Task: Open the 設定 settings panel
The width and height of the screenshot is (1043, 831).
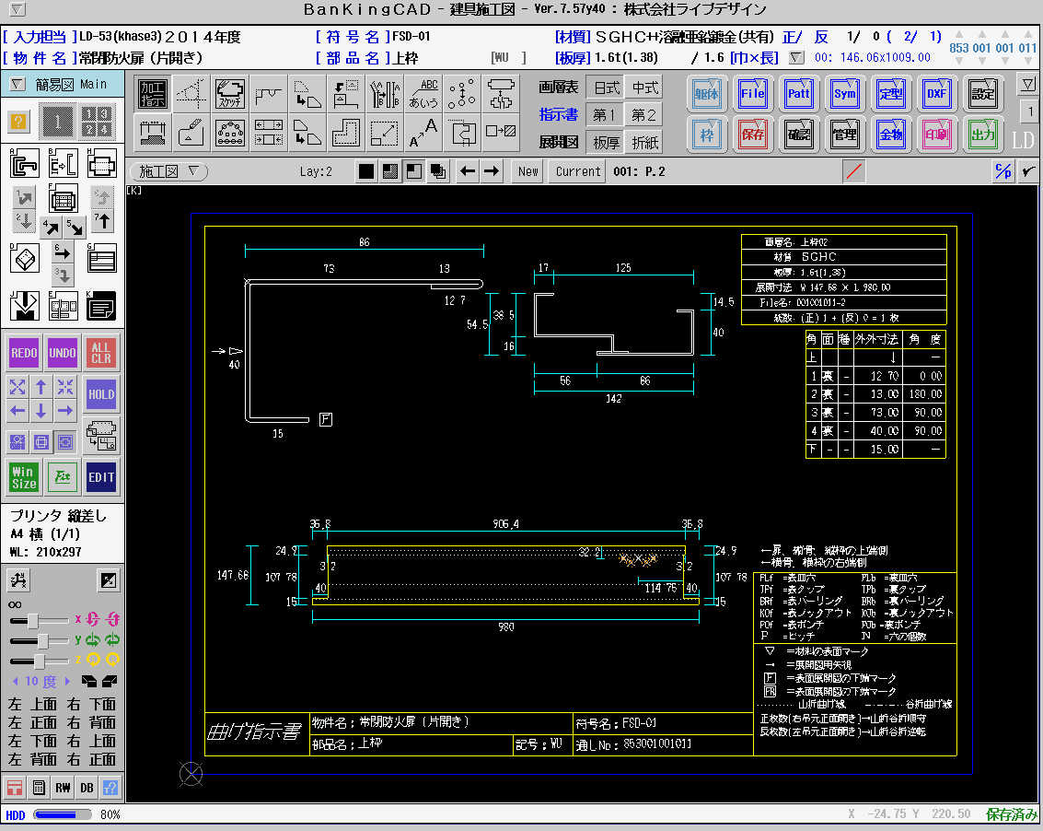Action: (x=983, y=94)
